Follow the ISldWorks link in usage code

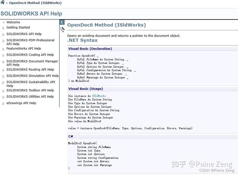99,96
